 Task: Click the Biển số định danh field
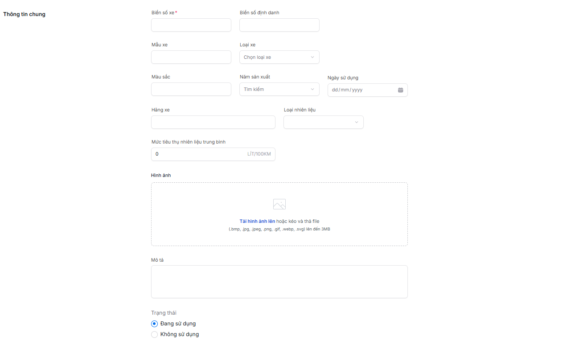click(279, 25)
